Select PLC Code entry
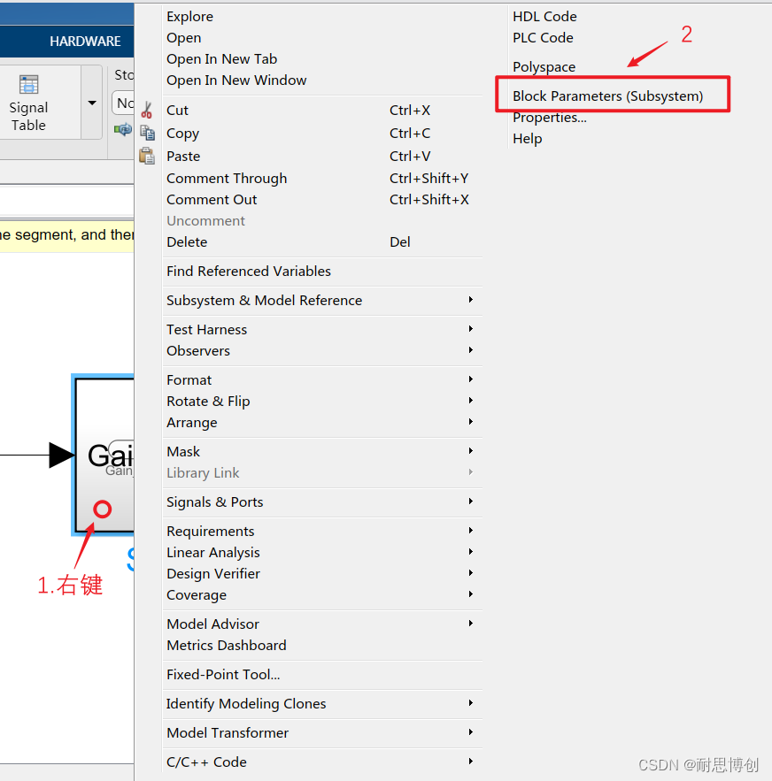The height and width of the screenshot is (781, 772). click(x=543, y=38)
